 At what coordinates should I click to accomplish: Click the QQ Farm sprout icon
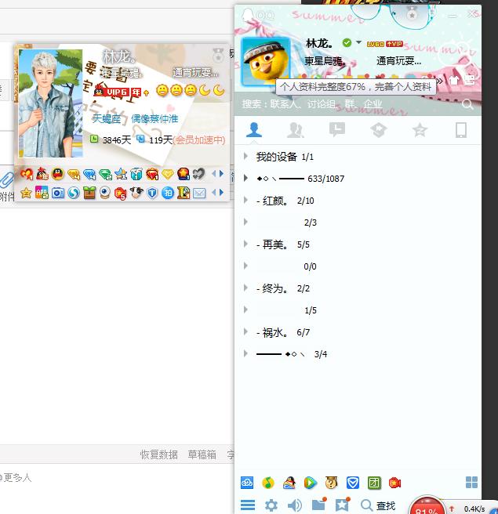pyautogui.click(x=89, y=193)
